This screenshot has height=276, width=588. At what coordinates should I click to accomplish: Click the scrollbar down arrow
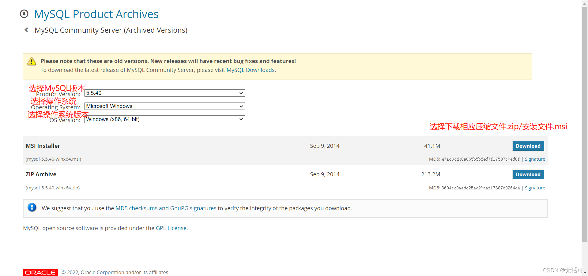click(x=585, y=273)
